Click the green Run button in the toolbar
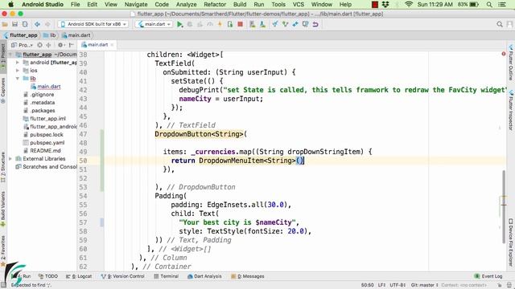Screen dimensions: 515x289 click(179, 24)
